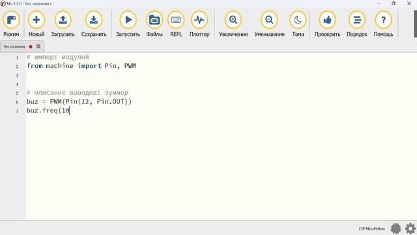The height and width of the screenshot is (235, 417).
Task: Minimize the Mu window
Action: (379, 3)
